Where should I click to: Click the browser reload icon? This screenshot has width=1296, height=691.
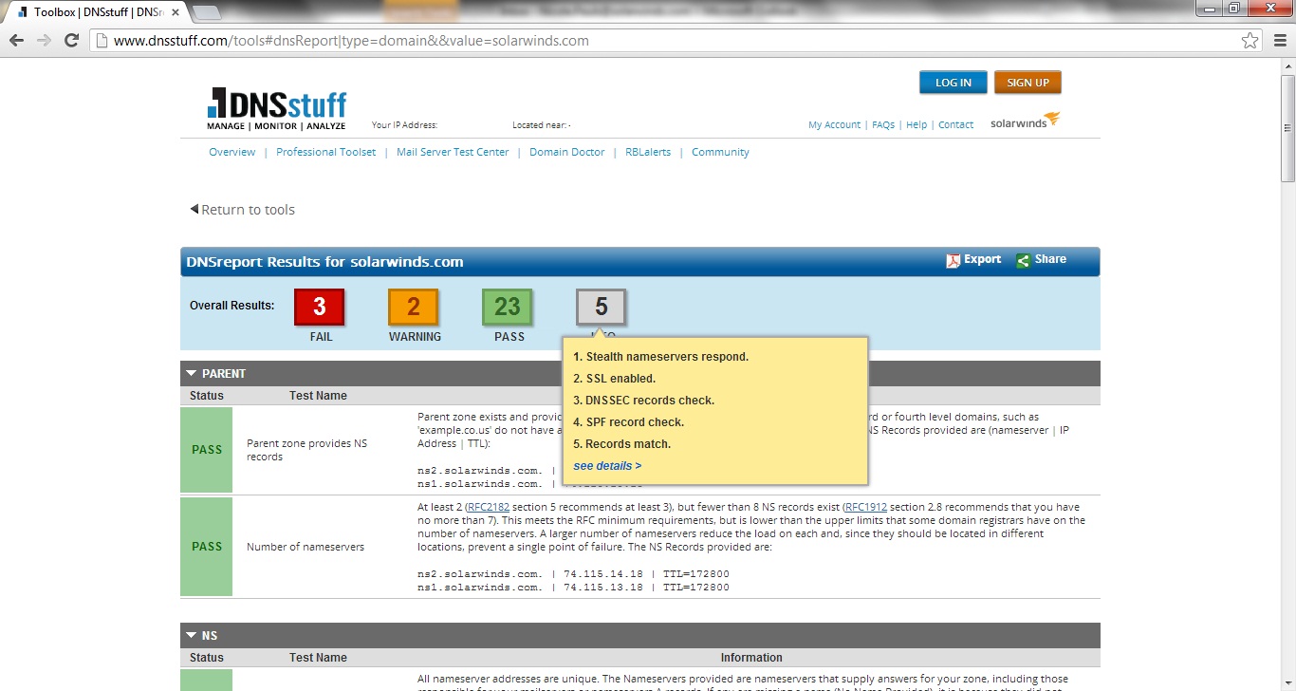click(x=71, y=40)
